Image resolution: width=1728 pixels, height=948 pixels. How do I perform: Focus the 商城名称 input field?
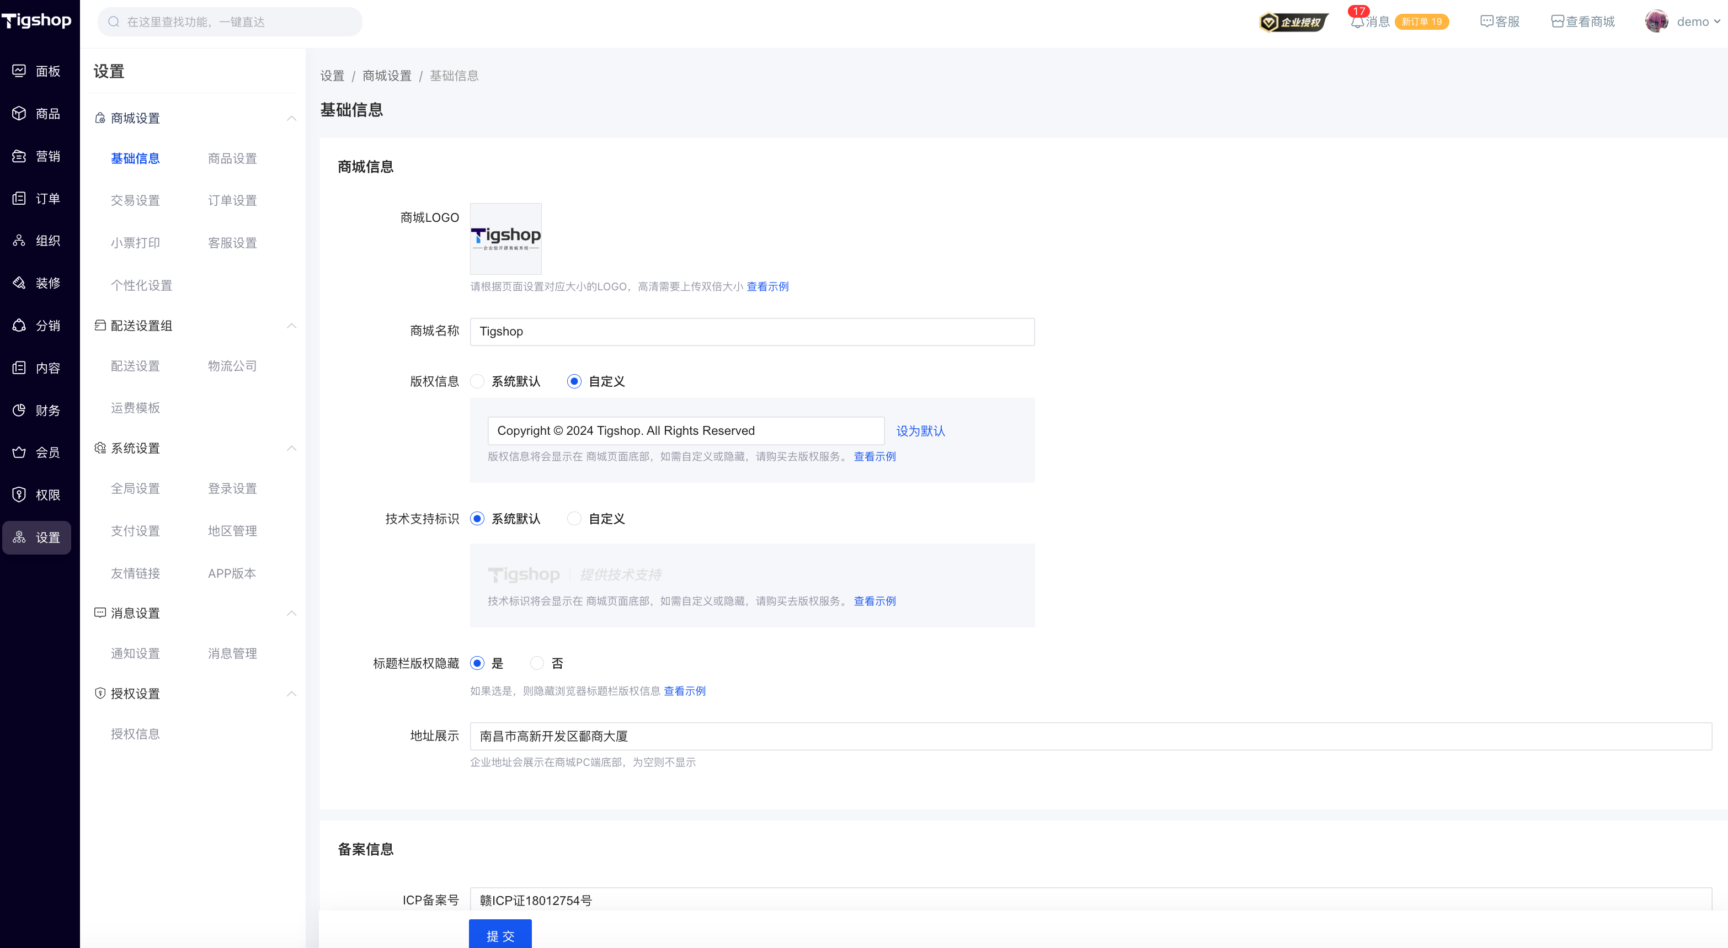point(751,332)
